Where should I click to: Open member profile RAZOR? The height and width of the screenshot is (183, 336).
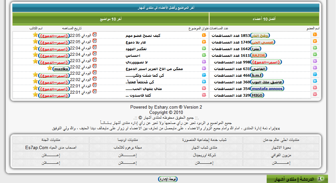pyautogui.click(x=258, y=55)
